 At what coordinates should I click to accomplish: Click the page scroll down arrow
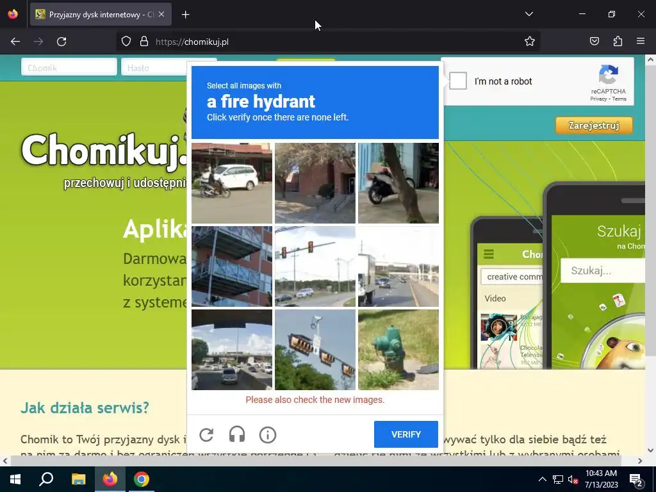point(650,450)
